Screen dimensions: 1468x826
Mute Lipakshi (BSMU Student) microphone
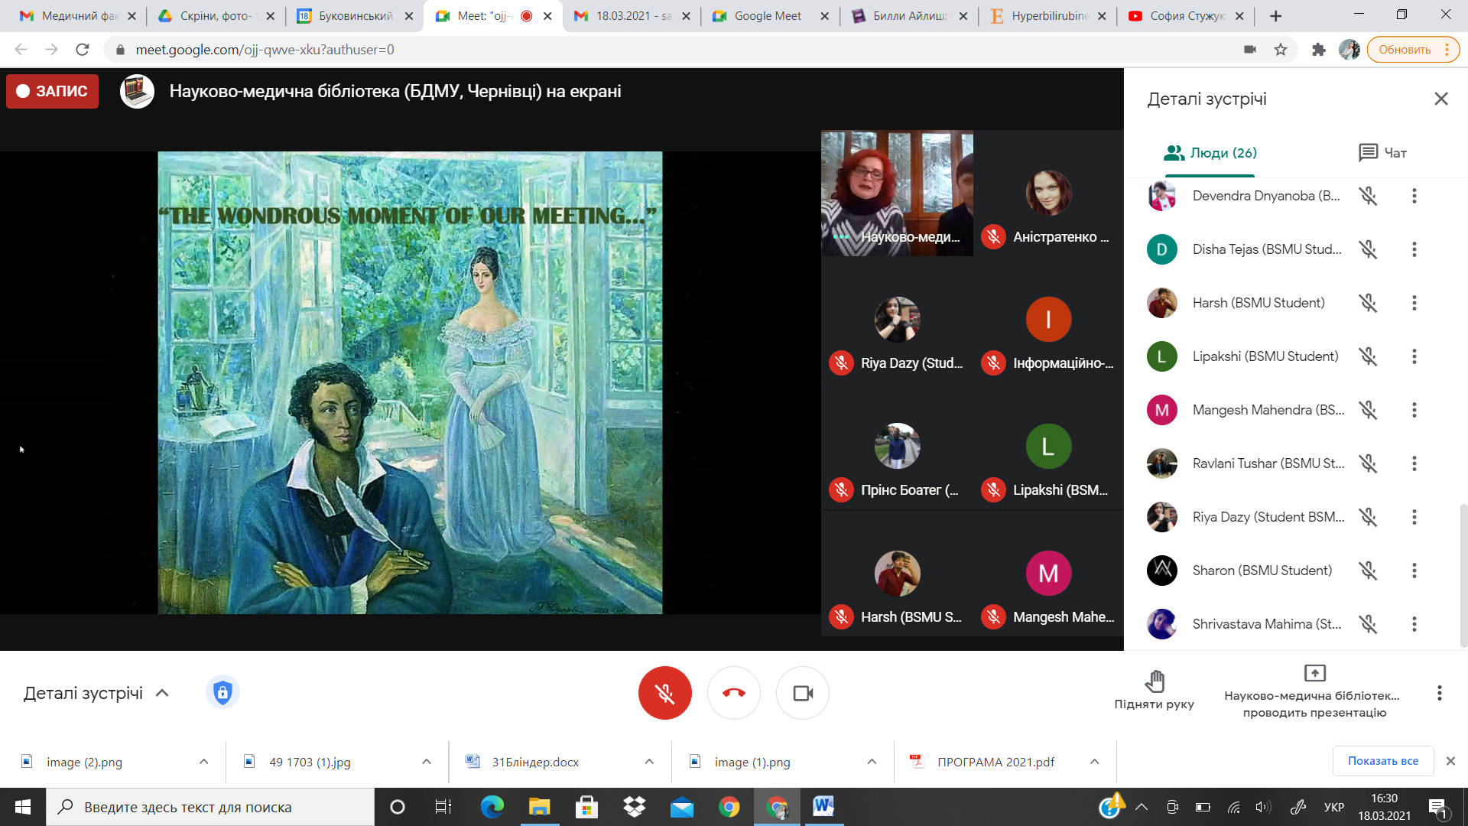tap(1368, 356)
